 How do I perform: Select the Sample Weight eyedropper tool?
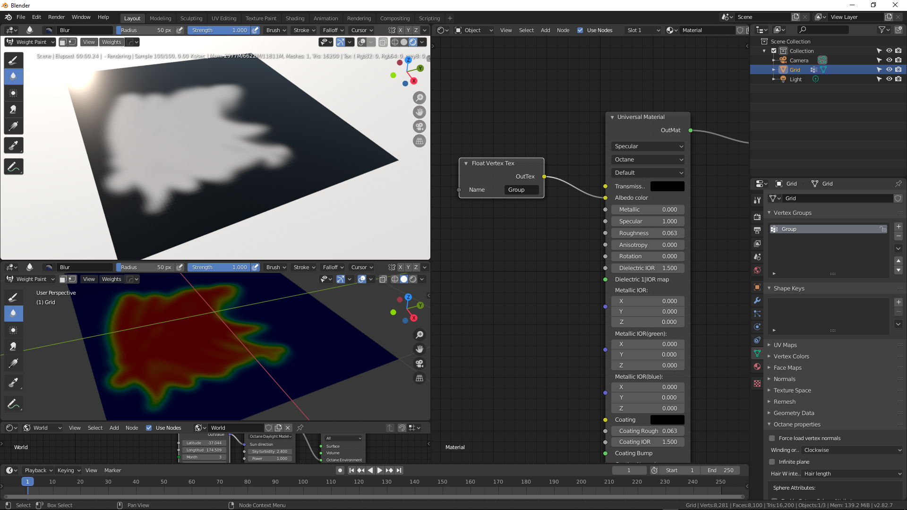tap(13, 145)
